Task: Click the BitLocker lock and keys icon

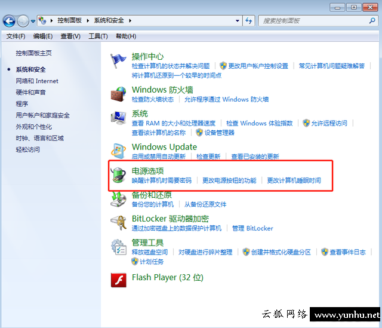Action: (x=118, y=223)
